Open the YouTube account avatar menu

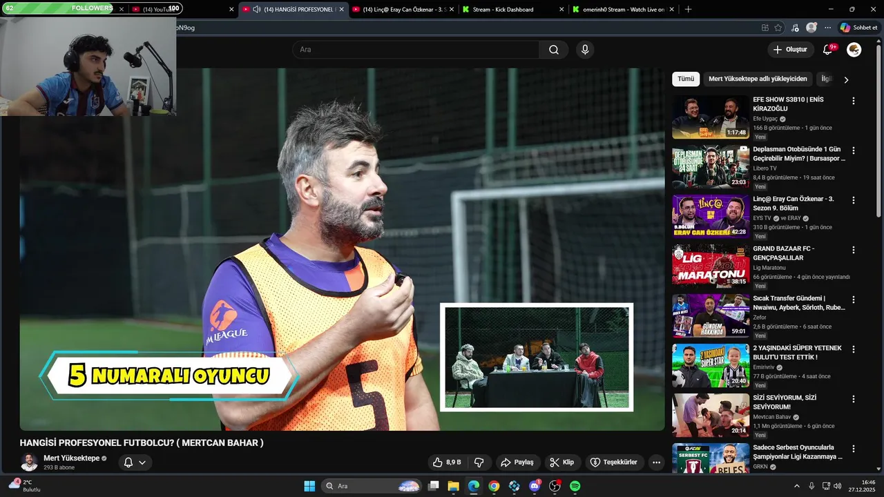(854, 50)
